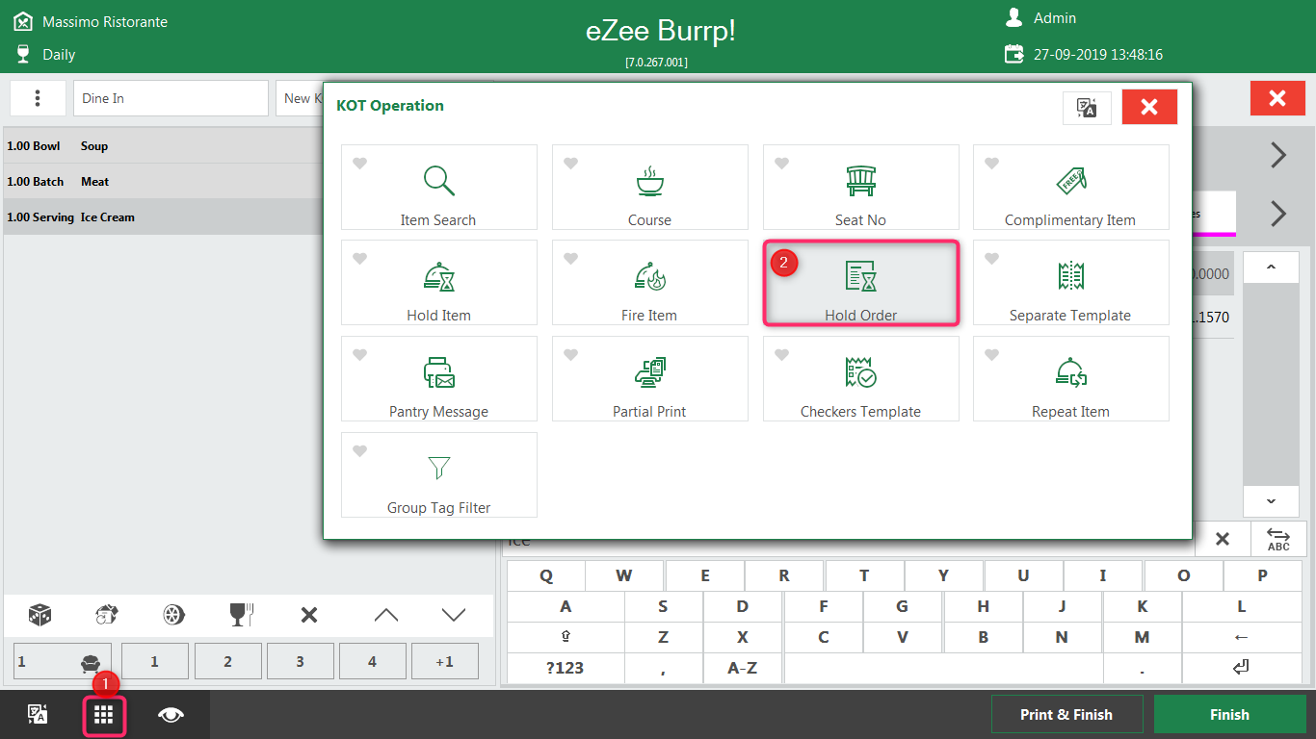The width and height of the screenshot is (1316, 739).
Task: Click the Print & Finish button
Action: coord(1066,715)
